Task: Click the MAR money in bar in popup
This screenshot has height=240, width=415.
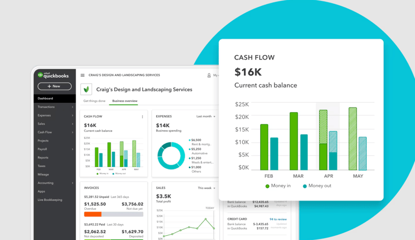Action: coord(294,141)
